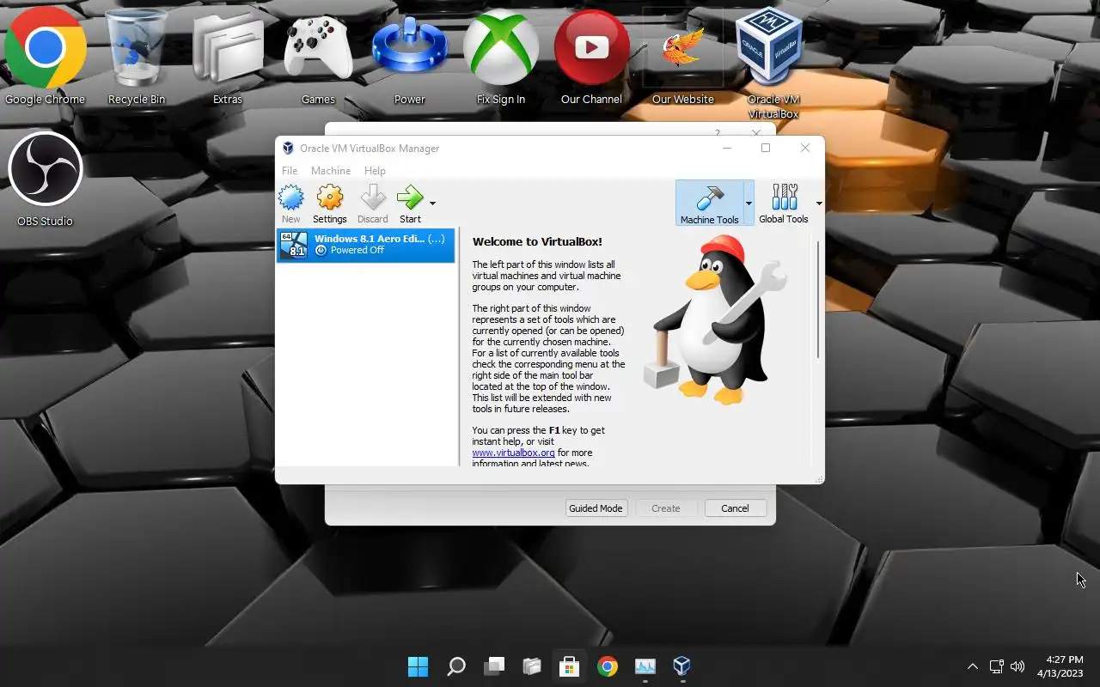The image size is (1100, 687).
Task: Click the Windows Start button on taskbar
Action: pyautogui.click(x=418, y=666)
